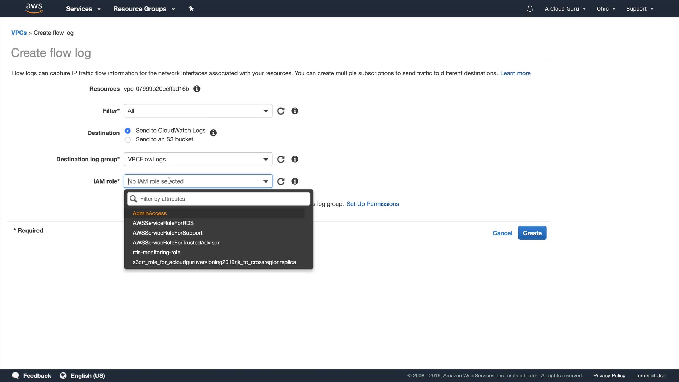Click the pin shortcuts icon
679x382 pixels.
(x=191, y=8)
